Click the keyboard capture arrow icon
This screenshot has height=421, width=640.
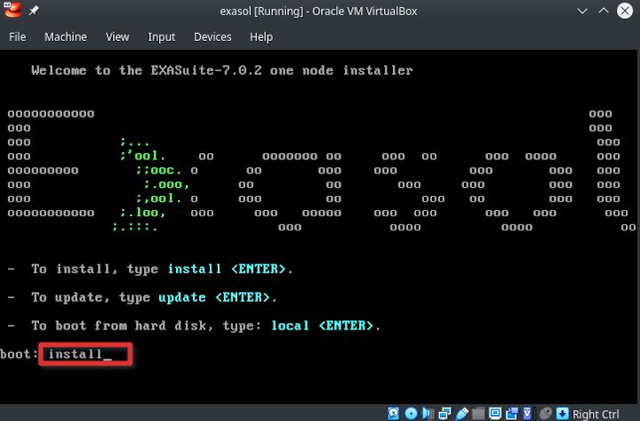pos(562,413)
